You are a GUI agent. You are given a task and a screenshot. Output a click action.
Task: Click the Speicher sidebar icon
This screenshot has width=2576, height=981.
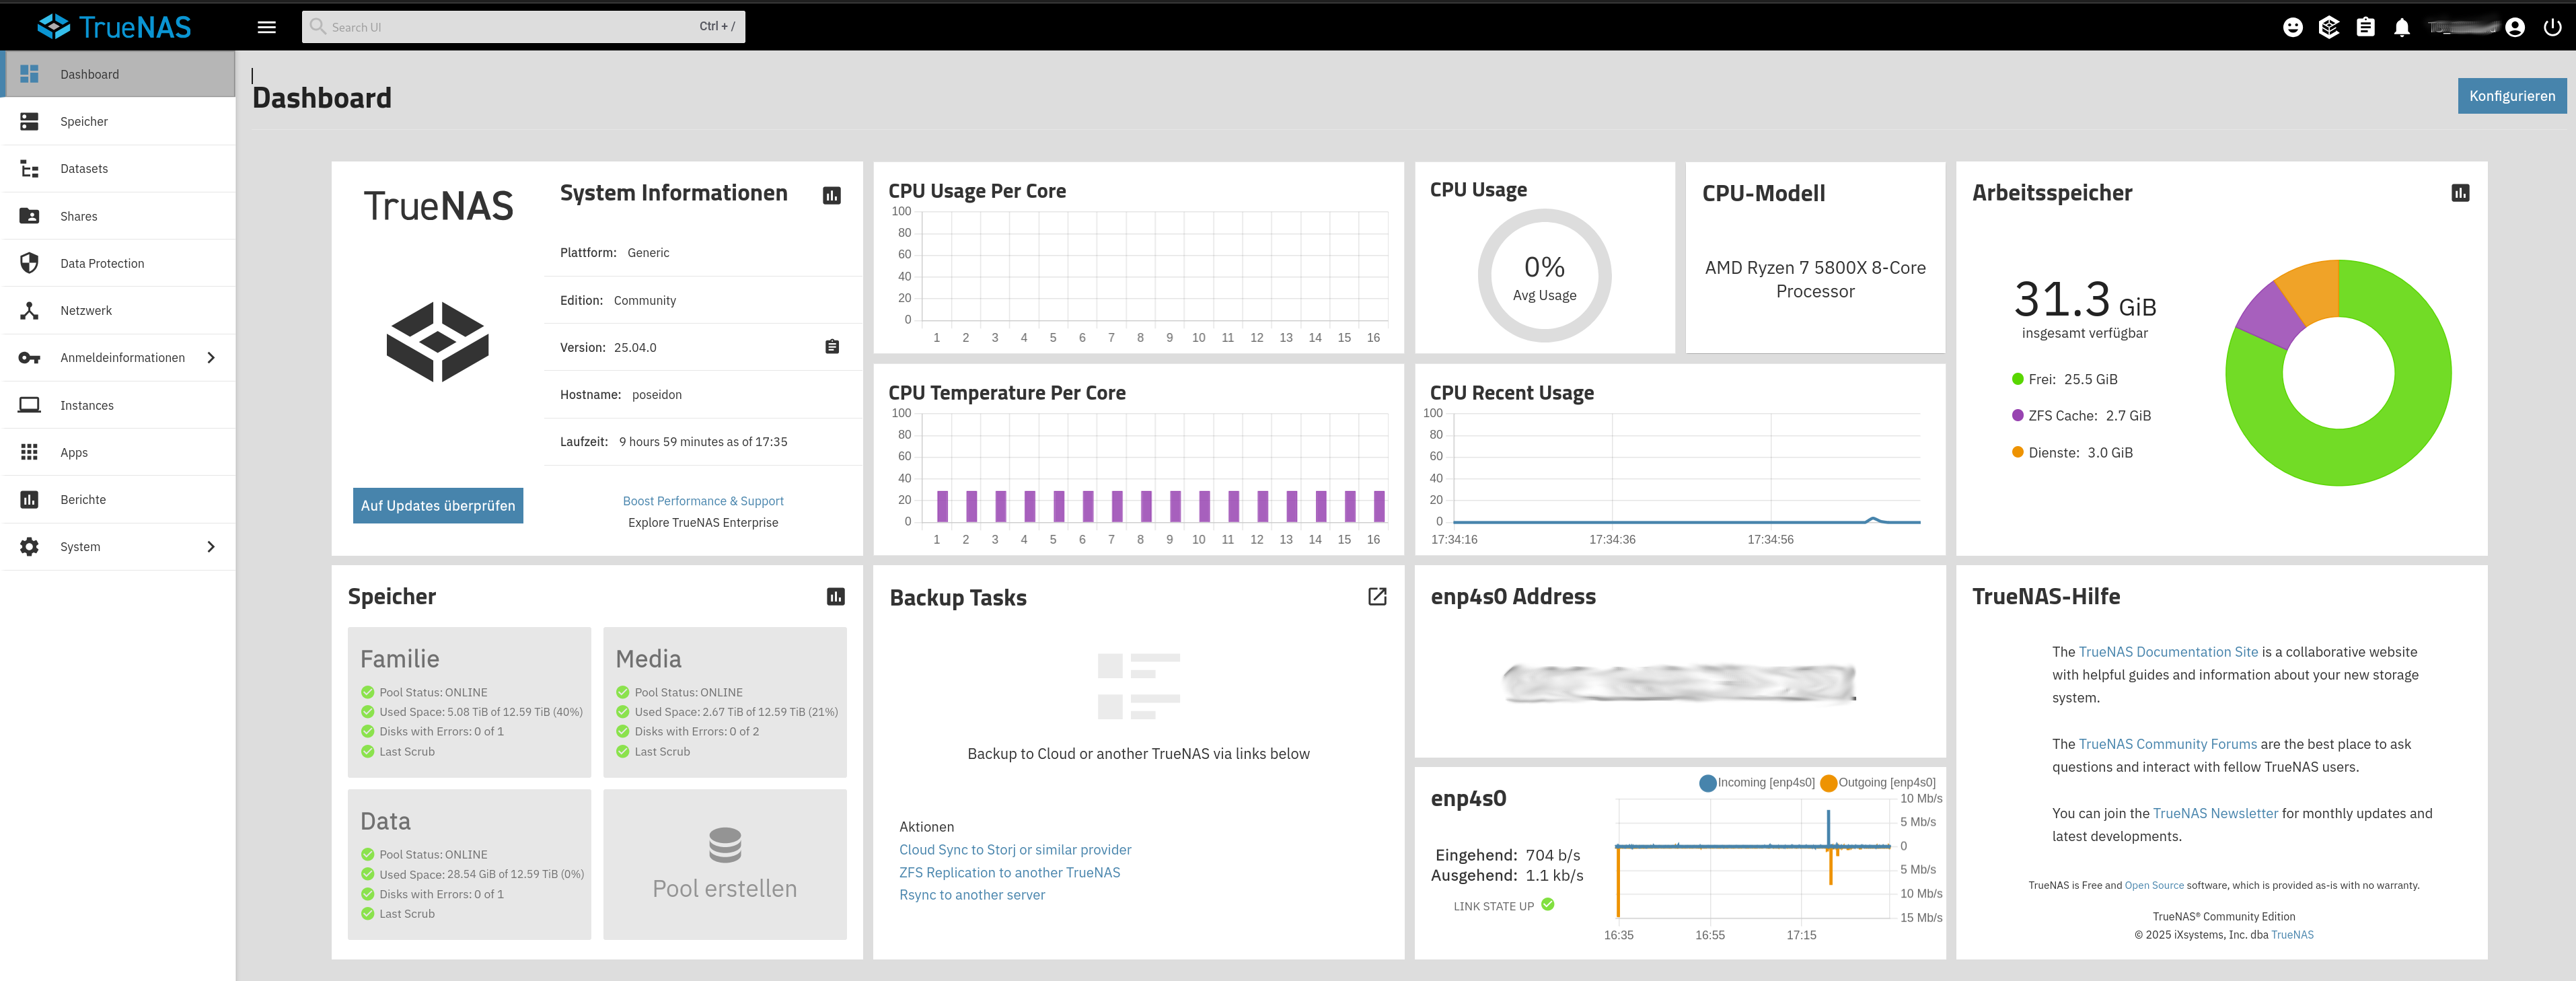pos(29,121)
